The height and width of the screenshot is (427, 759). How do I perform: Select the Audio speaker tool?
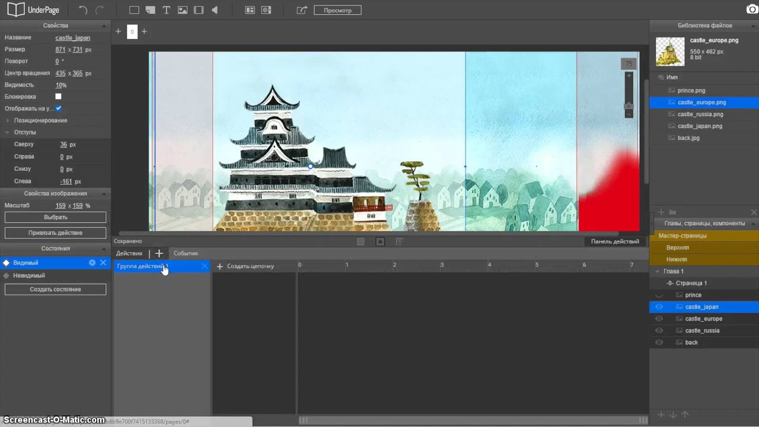point(215,10)
